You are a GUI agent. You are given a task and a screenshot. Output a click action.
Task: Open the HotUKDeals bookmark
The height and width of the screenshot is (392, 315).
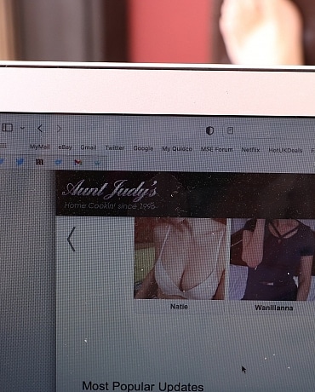click(285, 150)
